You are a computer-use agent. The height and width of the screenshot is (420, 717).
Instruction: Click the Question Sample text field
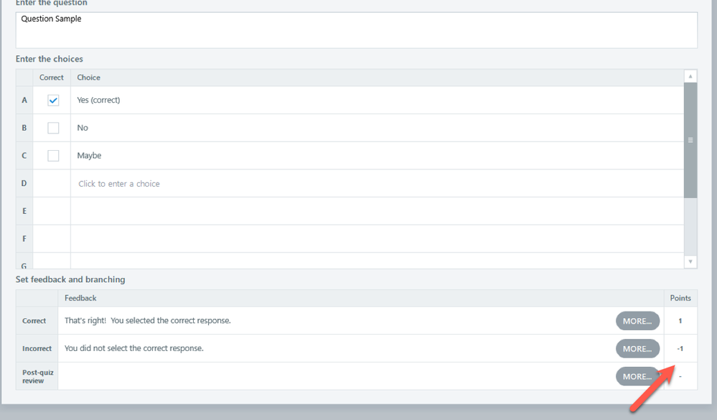(x=356, y=30)
